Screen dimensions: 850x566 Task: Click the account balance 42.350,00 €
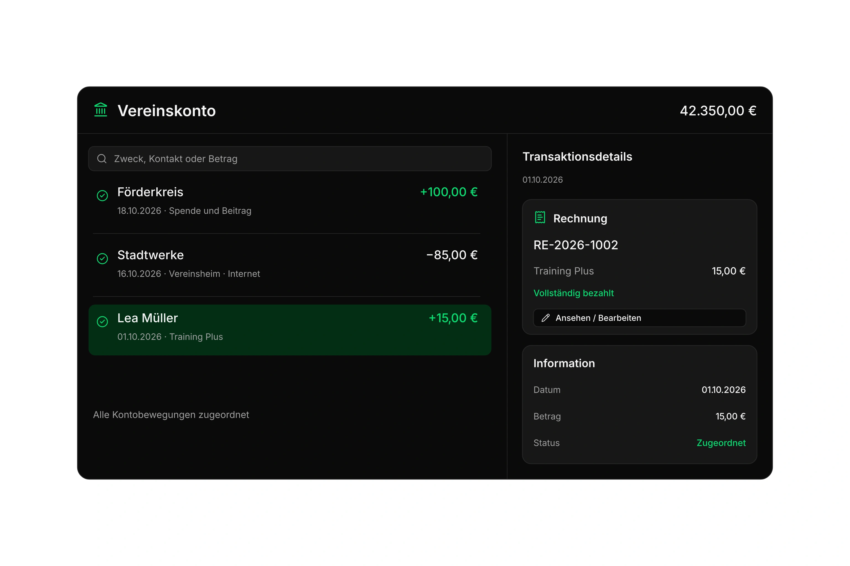click(718, 111)
